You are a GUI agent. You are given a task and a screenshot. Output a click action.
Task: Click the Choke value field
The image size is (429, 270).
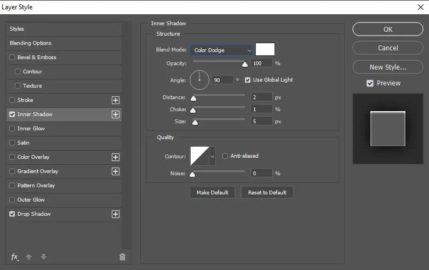pyautogui.click(x=261, y=109)
